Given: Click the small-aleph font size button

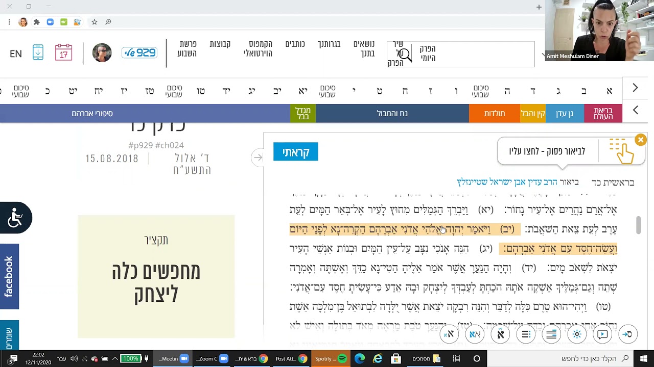Looking at the screenshot, I should 449,334.
